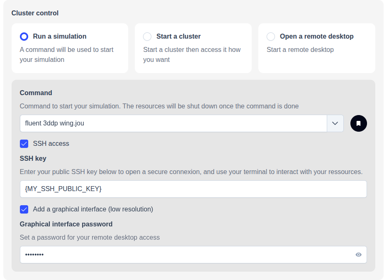This screenshot has width=384, height=280.
Task: Expand the command dropdown chevron
Action: [335, 123]
